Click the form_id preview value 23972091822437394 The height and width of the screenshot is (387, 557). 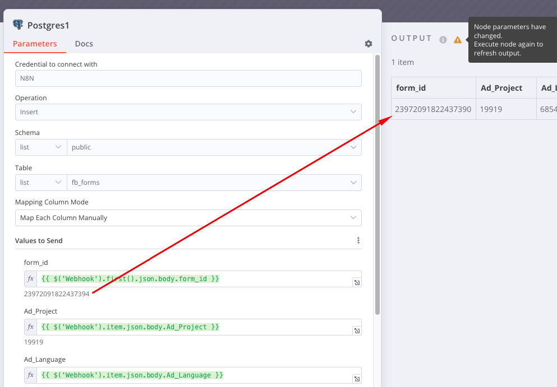tap(57, 293)
